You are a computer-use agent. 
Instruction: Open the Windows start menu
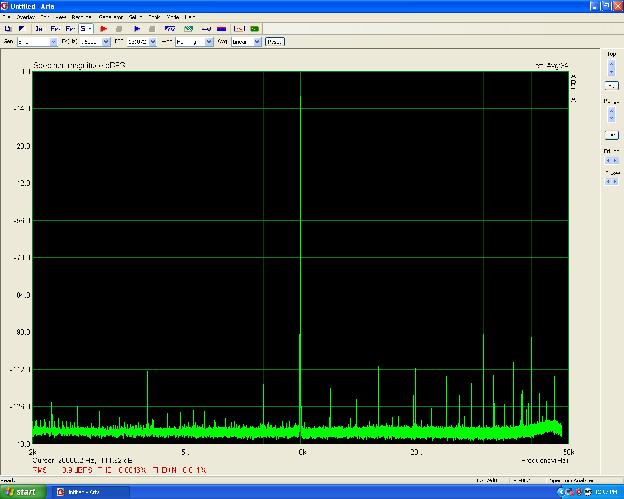(x=23, y=492)
